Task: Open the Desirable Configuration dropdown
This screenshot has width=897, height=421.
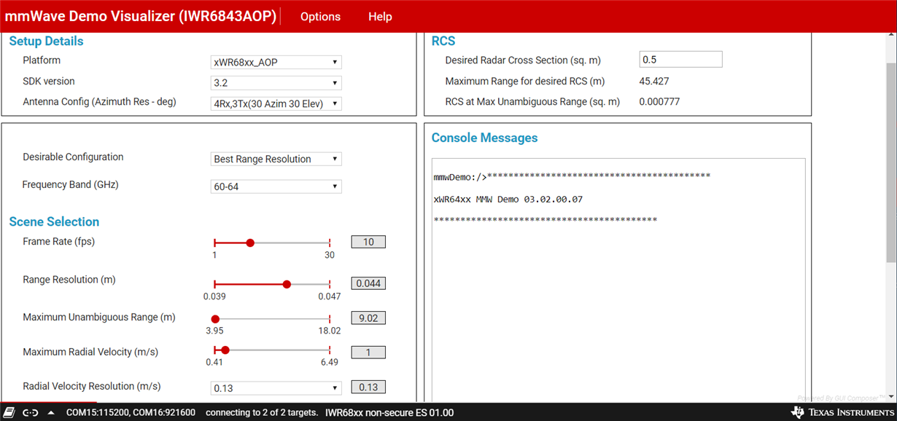Action: click(276, 159)
